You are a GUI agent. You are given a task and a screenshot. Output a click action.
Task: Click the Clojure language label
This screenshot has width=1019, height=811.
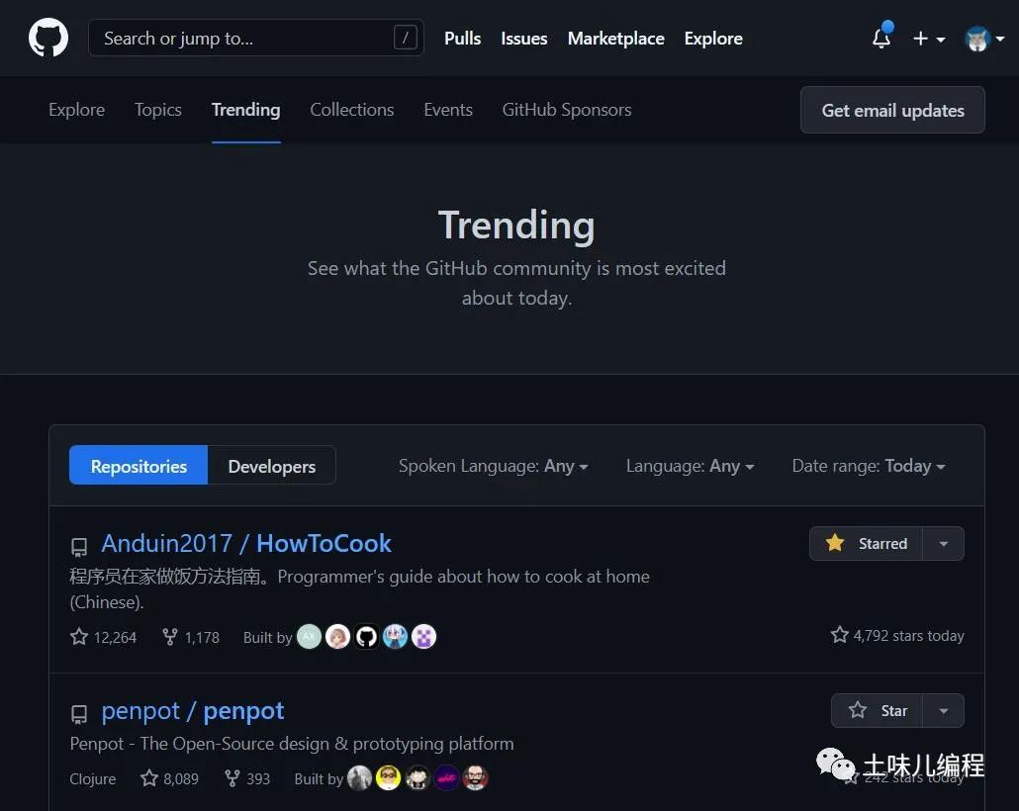(x=93, y=778)
